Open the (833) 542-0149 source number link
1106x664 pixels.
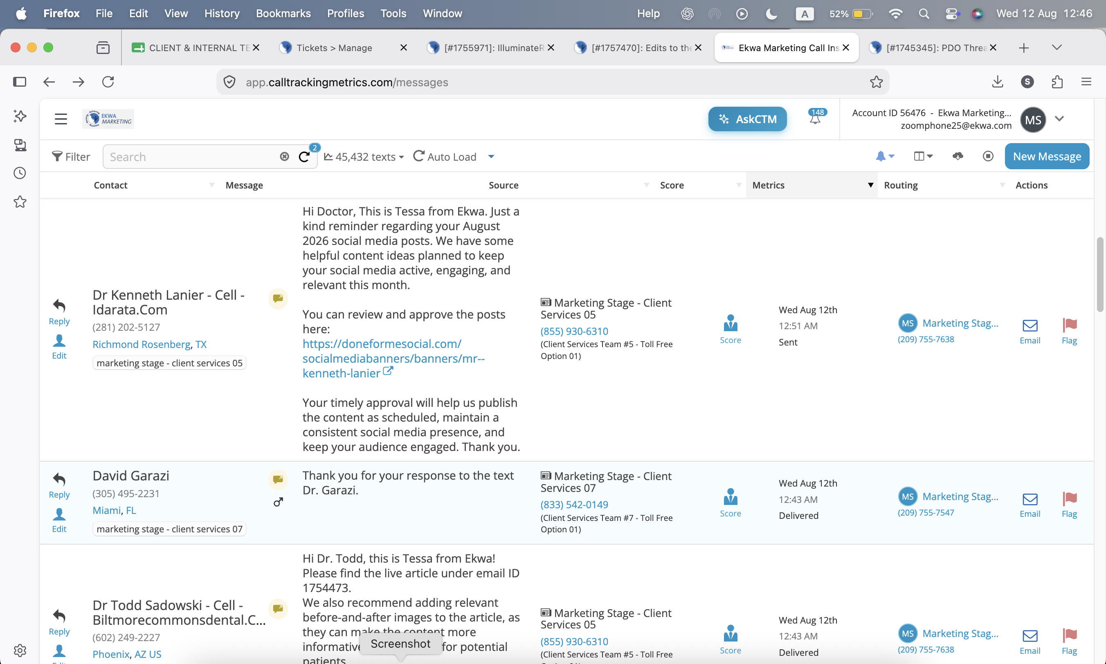574,505
